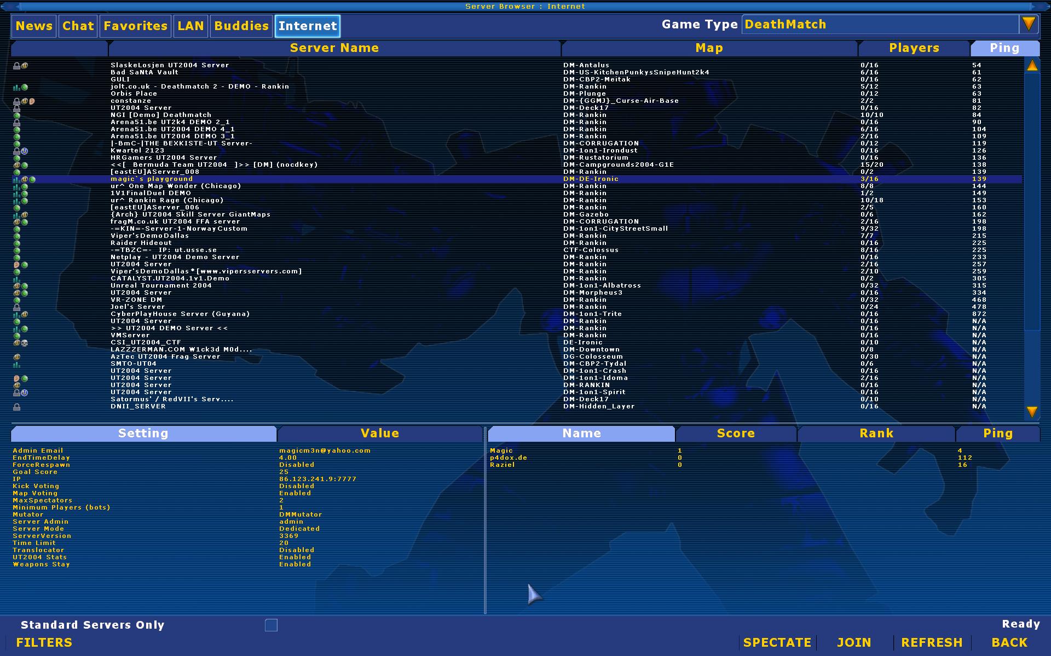Click the blue U icon beside Kwartel 2123
Viewport: 1051px width, 656px height.
pyautogui.click(x=24, y=151)
